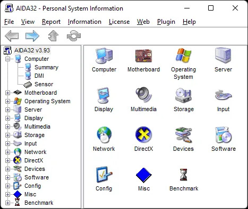The width and height of the screenshot is (248, 209).
Task: Open the Motherboard icon in main panel
Action: [x=143, y=56]
